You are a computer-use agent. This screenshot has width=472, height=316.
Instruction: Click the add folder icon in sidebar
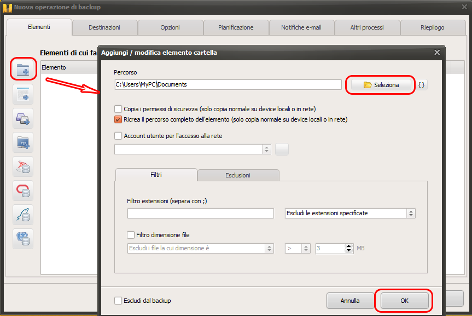pyautogui.click(x=23, y=70)
